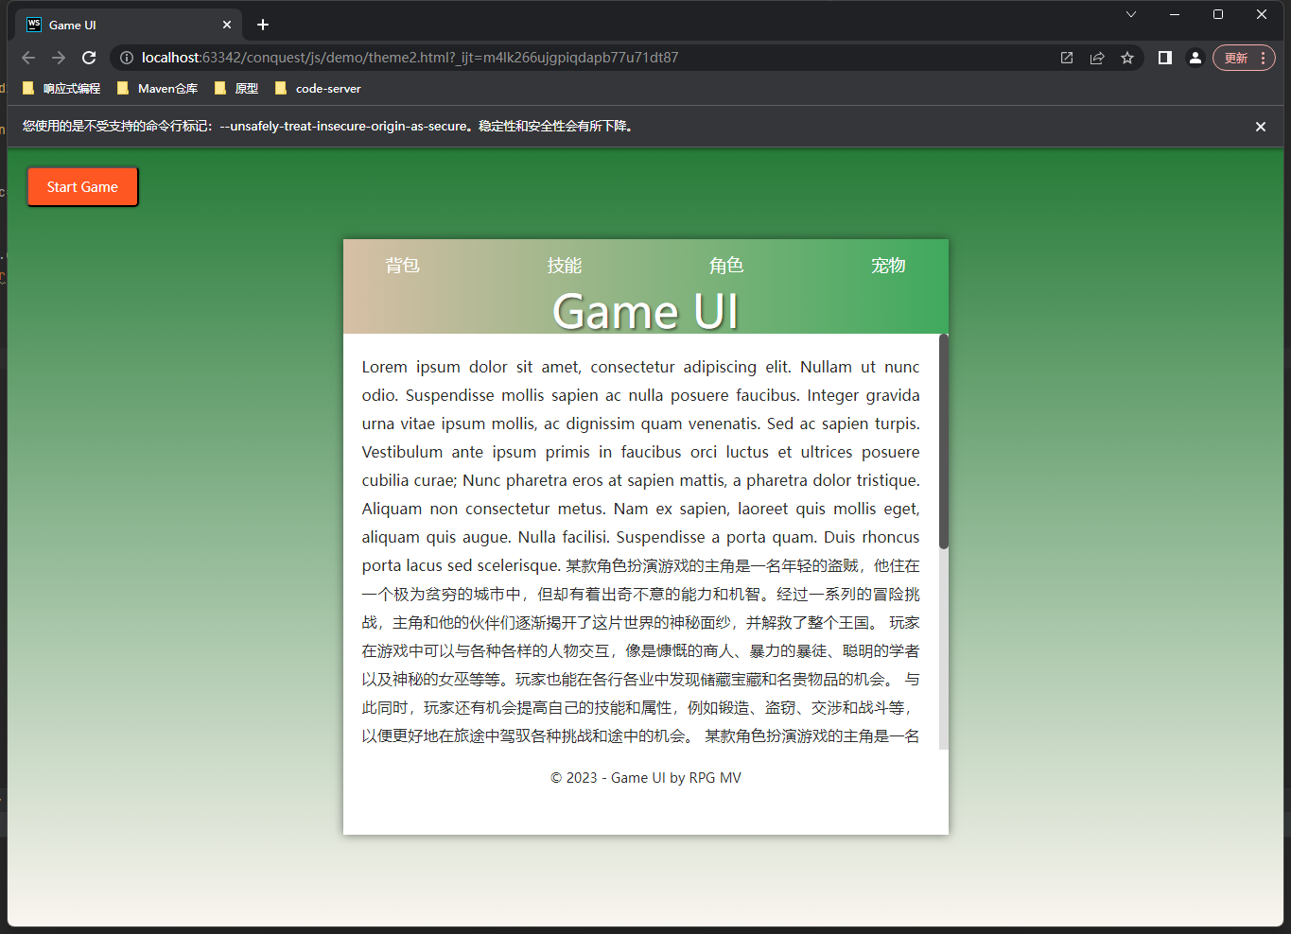
Task: Open the profile avatar menu
Action: pyautogui.click(x=1195, y=58)
